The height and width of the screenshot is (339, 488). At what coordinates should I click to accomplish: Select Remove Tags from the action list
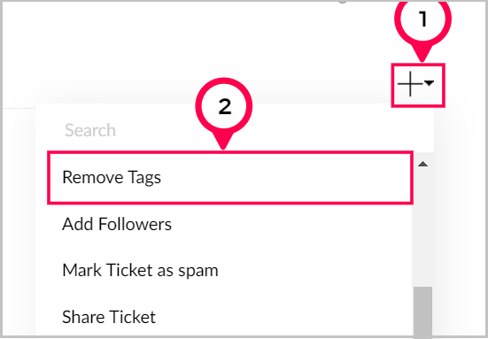[230, 178]
